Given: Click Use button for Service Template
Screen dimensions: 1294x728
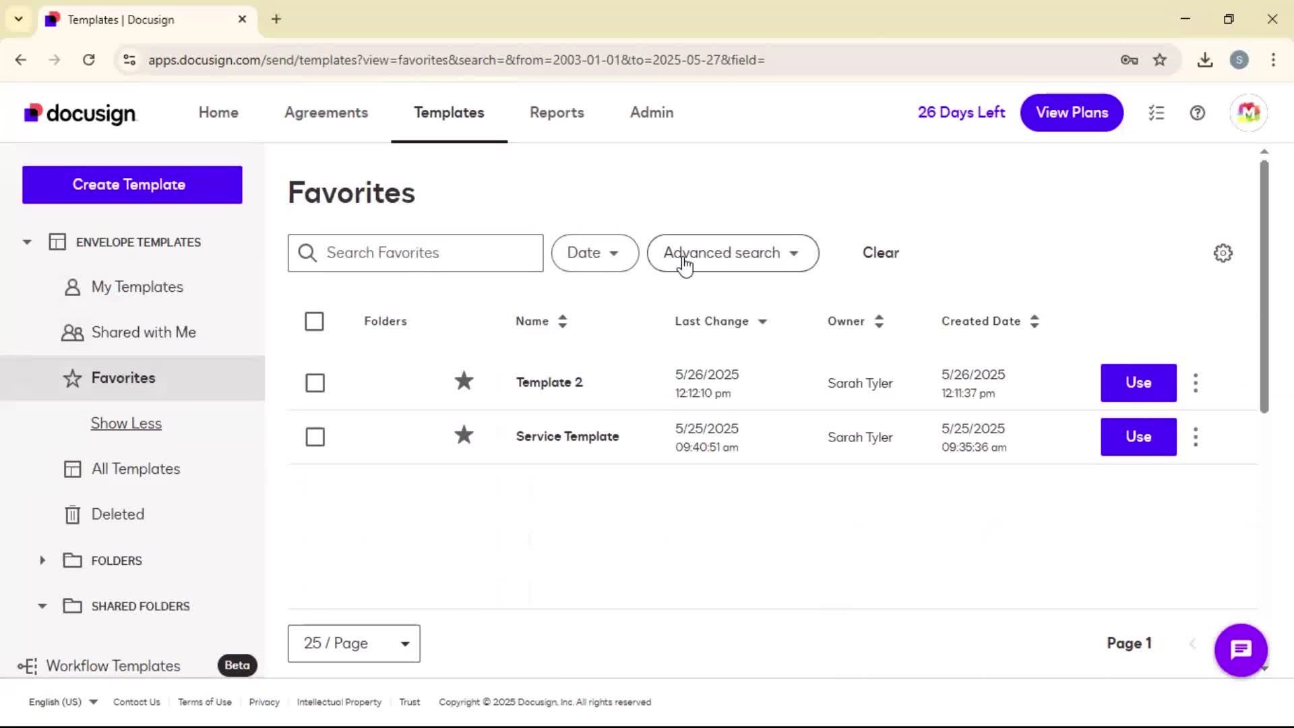Looking at the screenshot, I should pos(1138,437).
